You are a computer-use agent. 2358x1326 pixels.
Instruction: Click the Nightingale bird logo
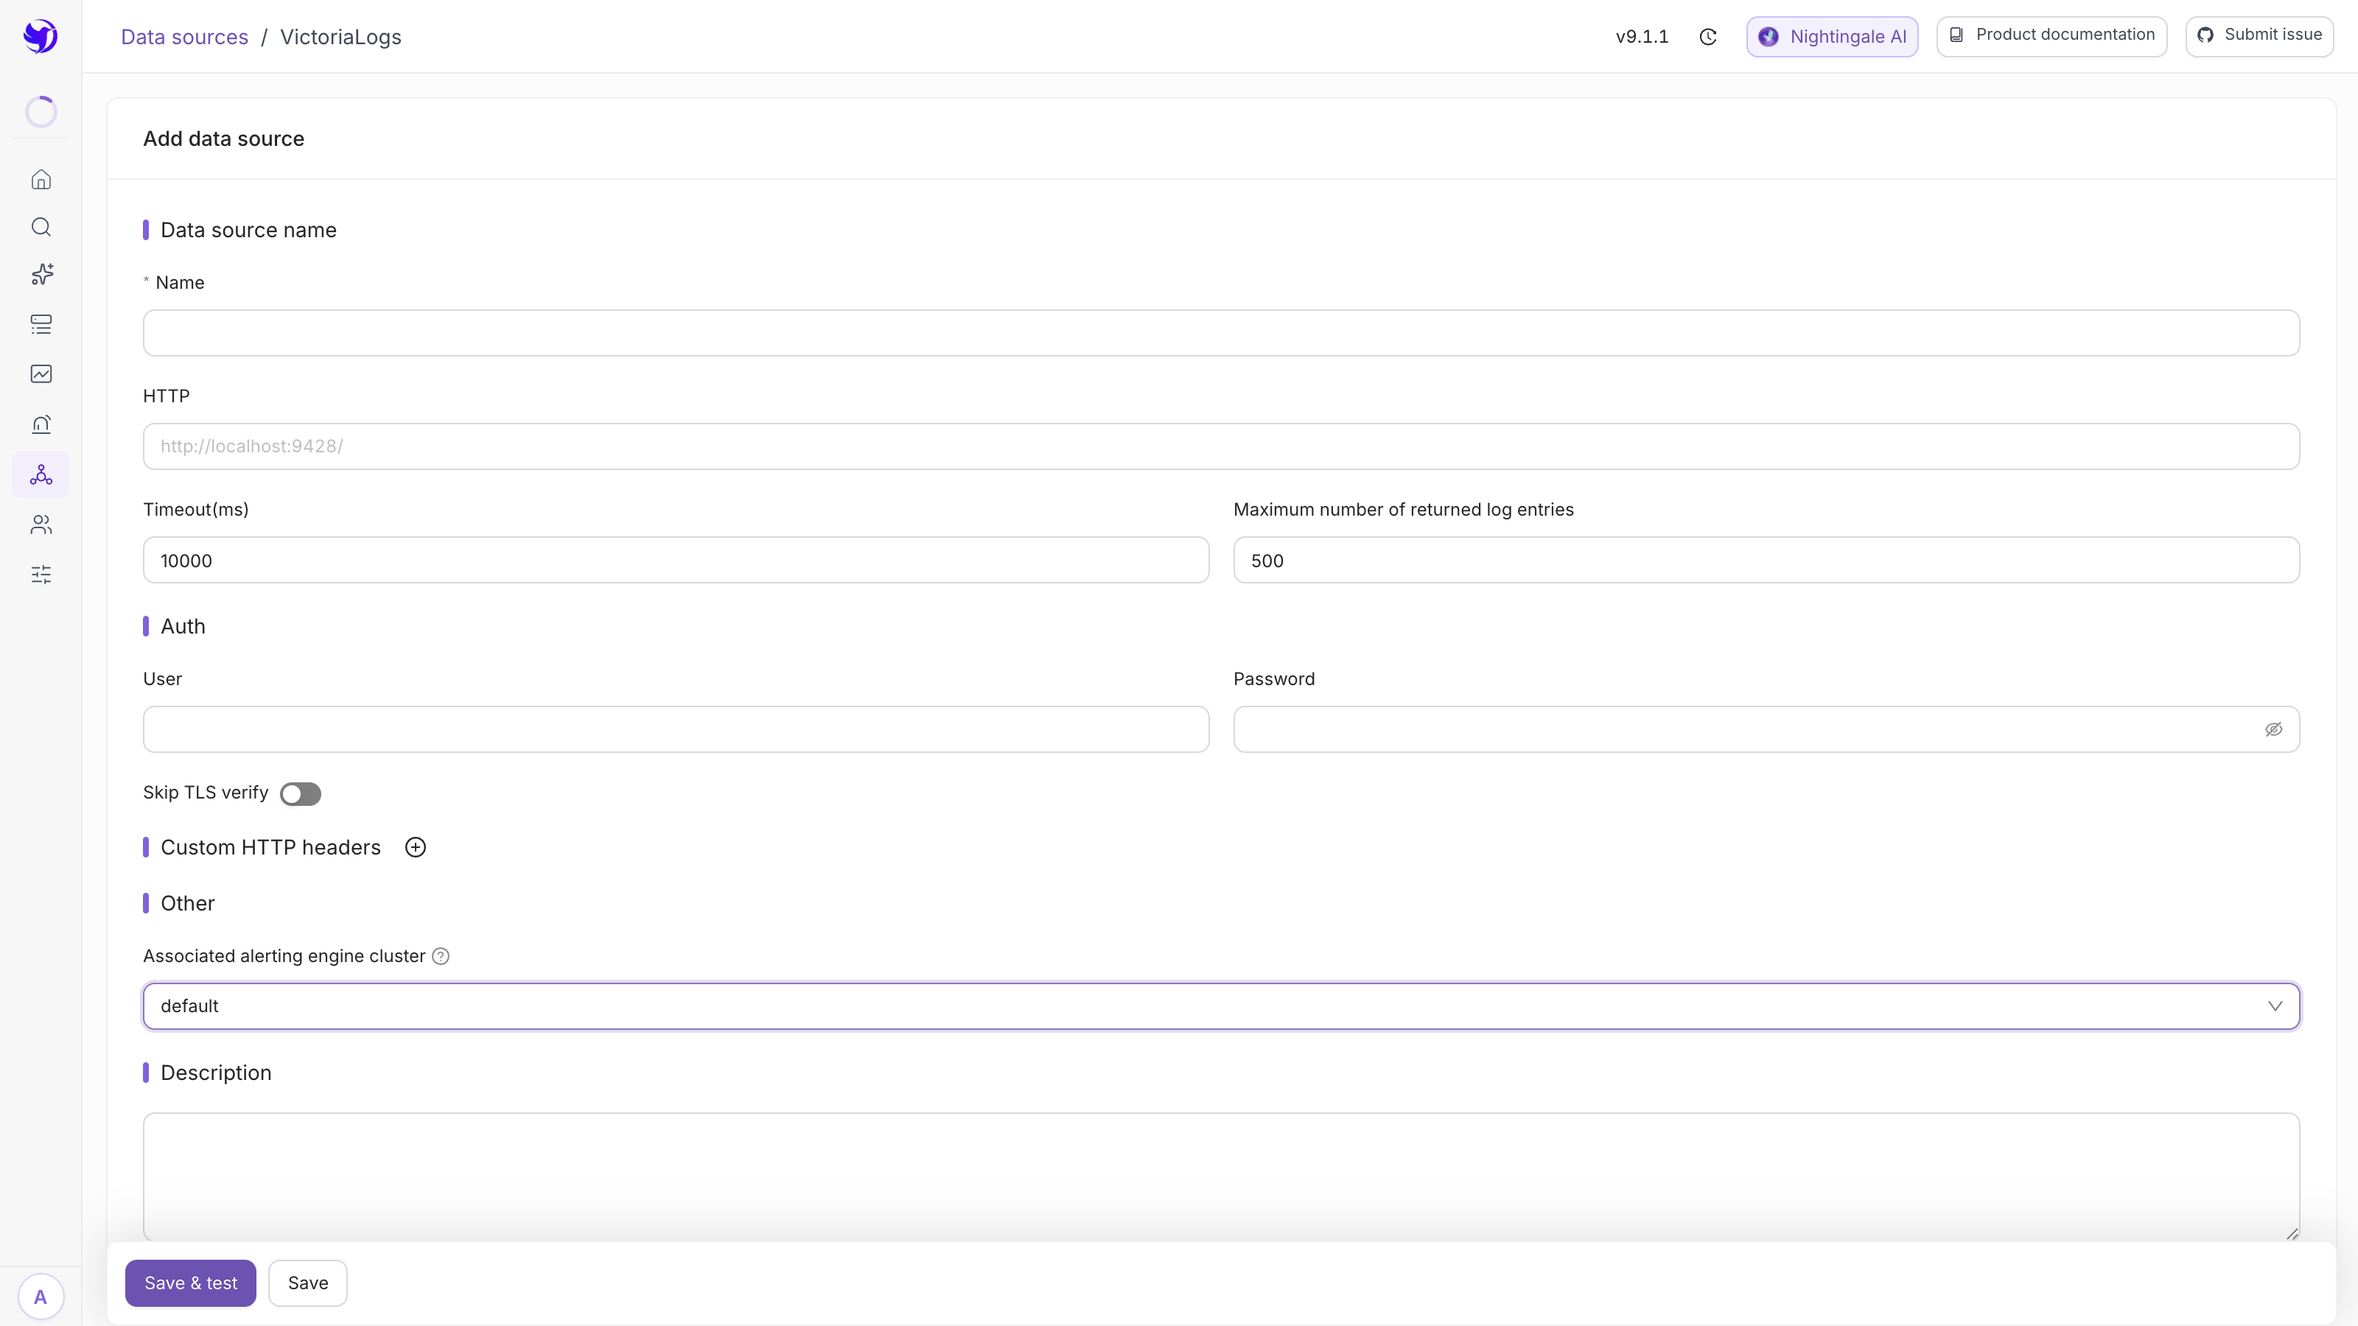pyautogui.click(x=41, y=37)
